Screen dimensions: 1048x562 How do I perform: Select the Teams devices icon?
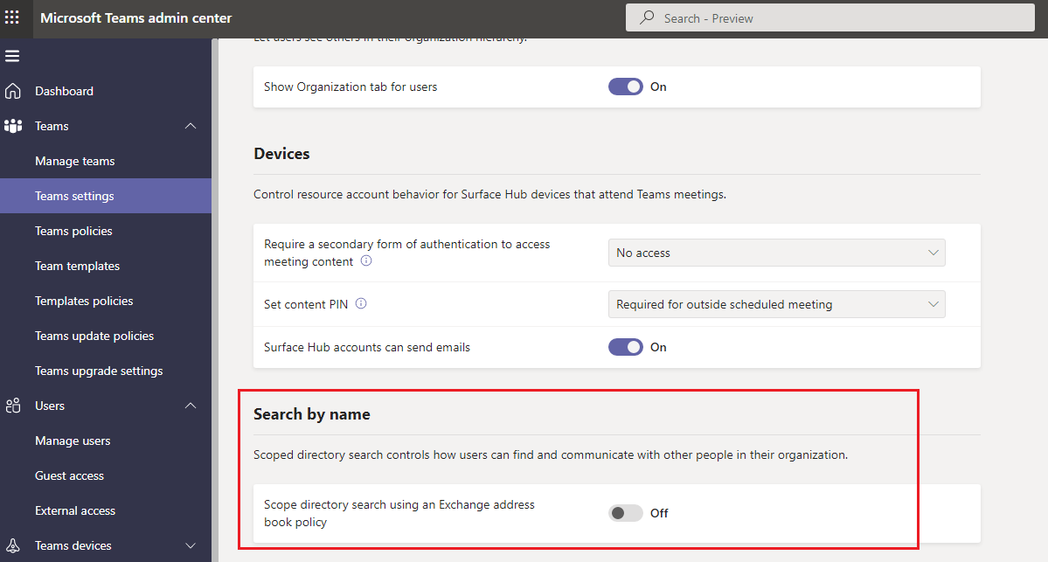[x=14, y=545]
